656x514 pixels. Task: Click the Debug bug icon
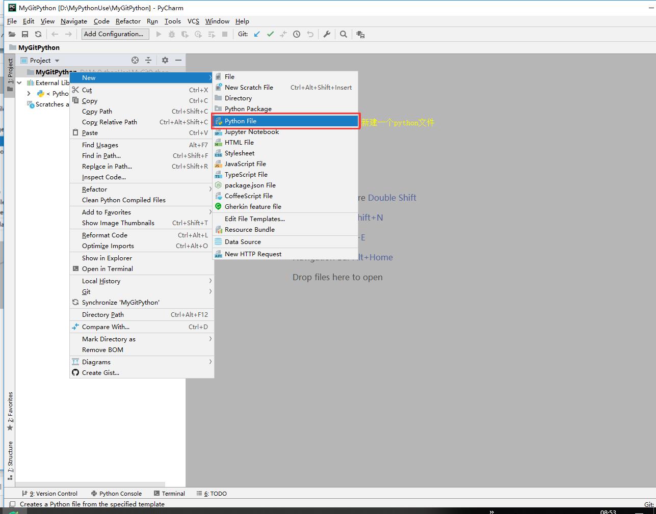tap(172, 34)
